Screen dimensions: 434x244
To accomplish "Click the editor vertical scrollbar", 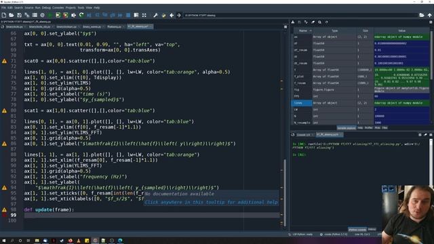I will point(285,193).
